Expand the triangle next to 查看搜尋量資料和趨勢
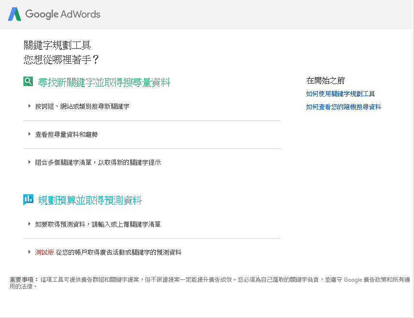This screenshot has width=414, height=318. click(x=29, y=134)
